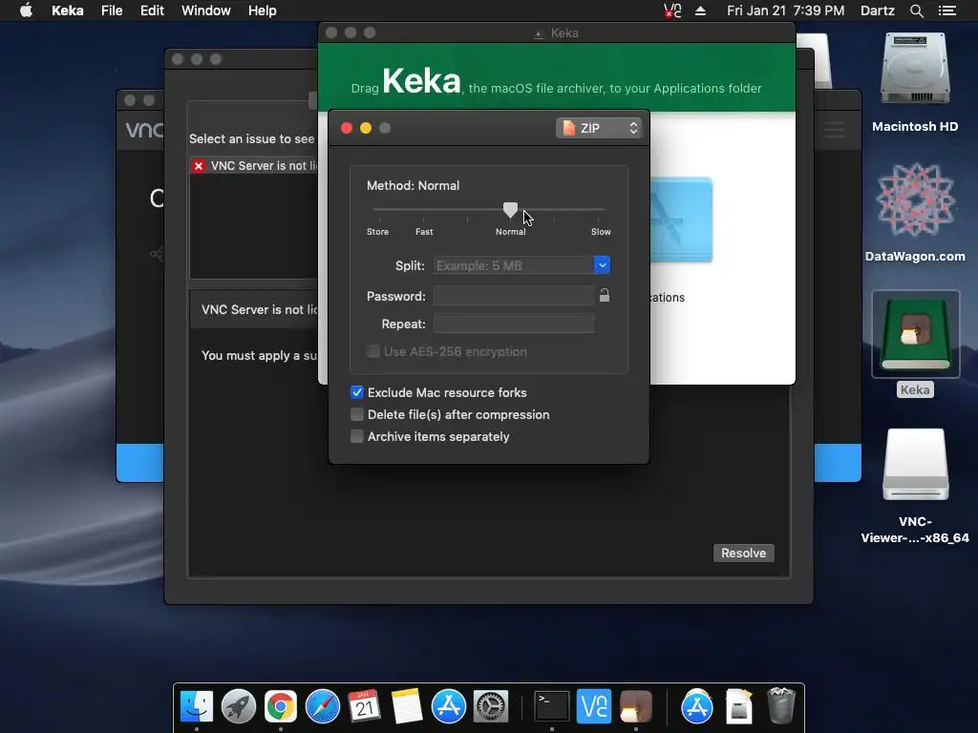Image resolution: width=978 pixels, height=733 pixels.
Task: Open Spotlight search magnifier icon
Action: [916, 10]
